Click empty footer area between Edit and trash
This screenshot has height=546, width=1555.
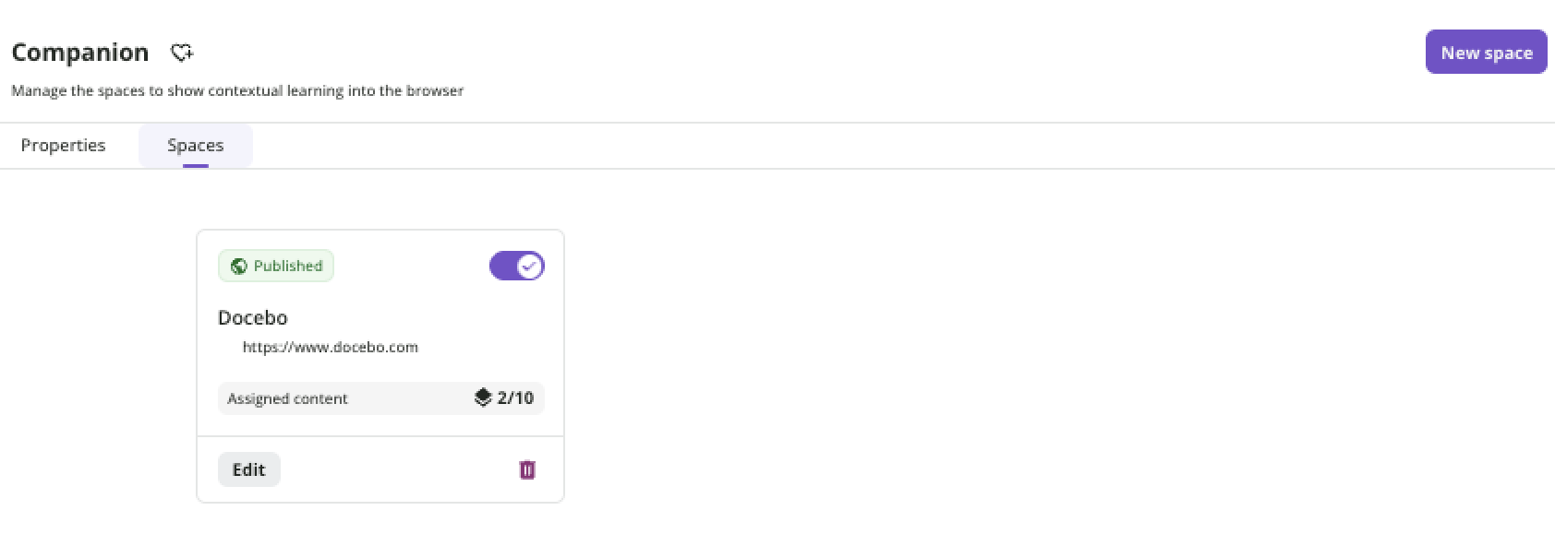click(x=397, y=469)
